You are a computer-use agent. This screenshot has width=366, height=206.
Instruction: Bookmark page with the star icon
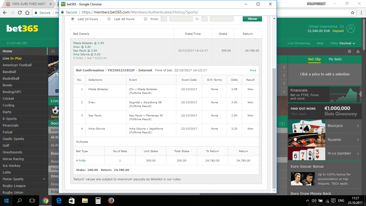pos(353,13)
